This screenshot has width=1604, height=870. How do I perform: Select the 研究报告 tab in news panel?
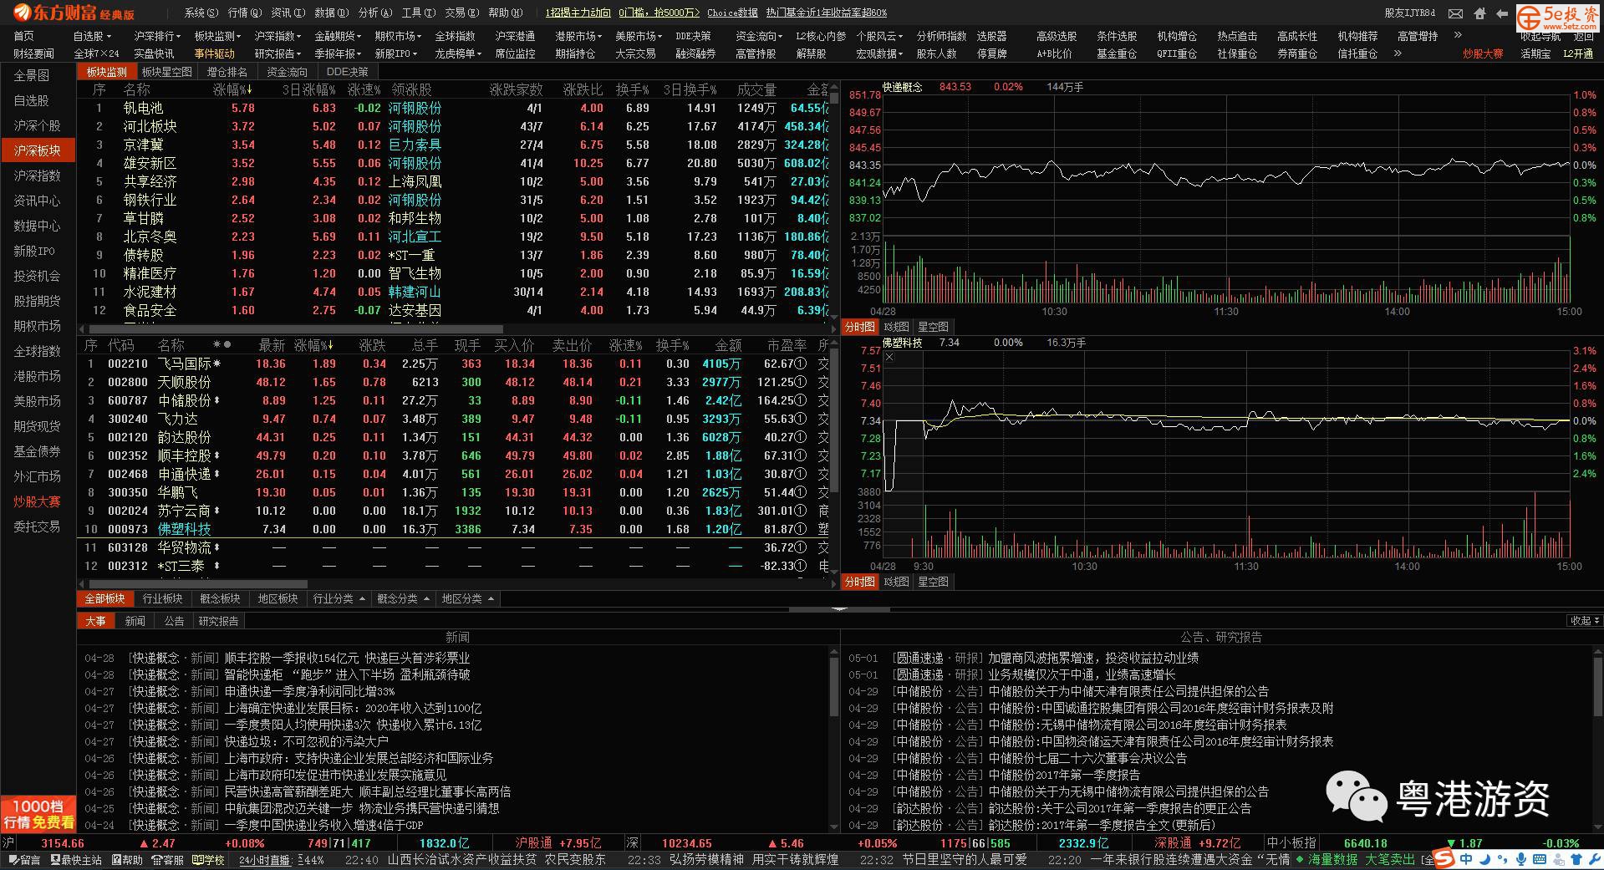click(218, 621)
